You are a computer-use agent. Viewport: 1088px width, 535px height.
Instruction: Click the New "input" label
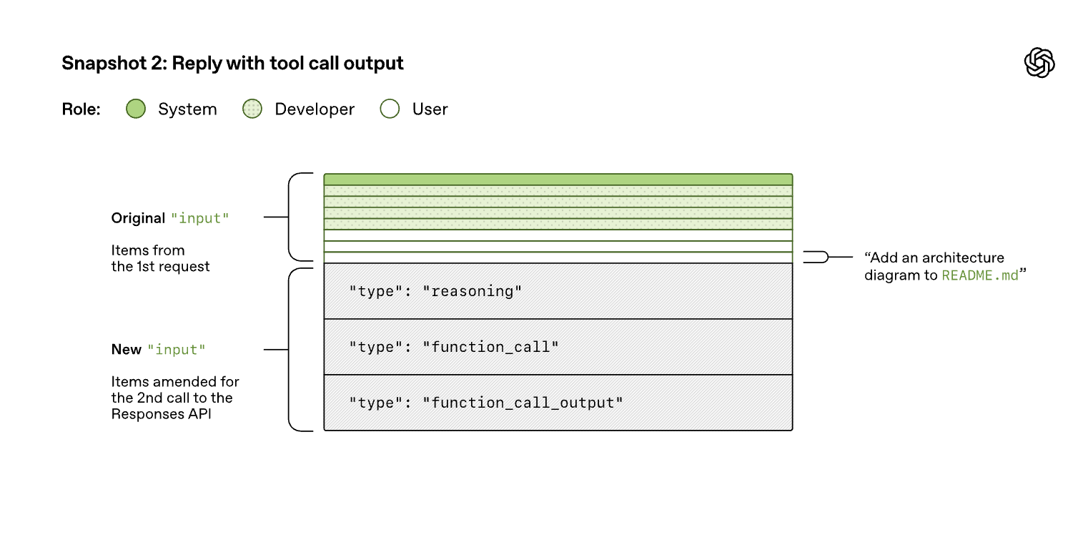[158, 350]
